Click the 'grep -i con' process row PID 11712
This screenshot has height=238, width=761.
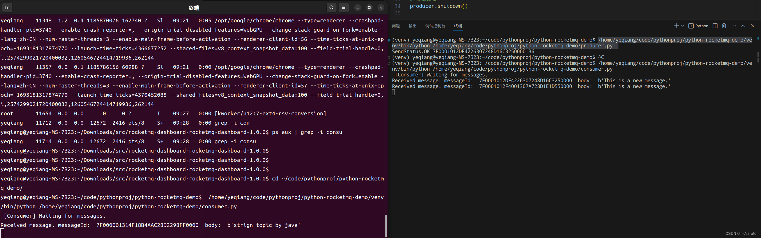pos(125,123)
